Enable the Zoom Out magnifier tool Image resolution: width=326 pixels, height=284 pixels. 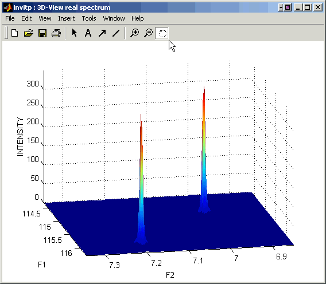(149, 33)
